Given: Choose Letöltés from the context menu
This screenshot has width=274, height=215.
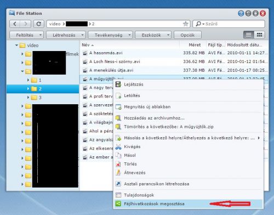Looking at the screenshot, I should (188, 95).
